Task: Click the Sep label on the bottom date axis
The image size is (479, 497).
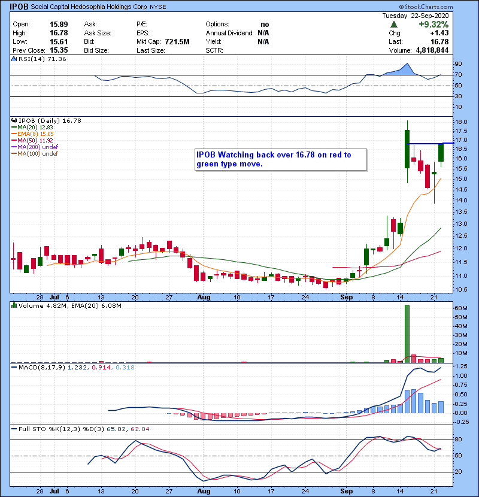Action: pos(347,491)
